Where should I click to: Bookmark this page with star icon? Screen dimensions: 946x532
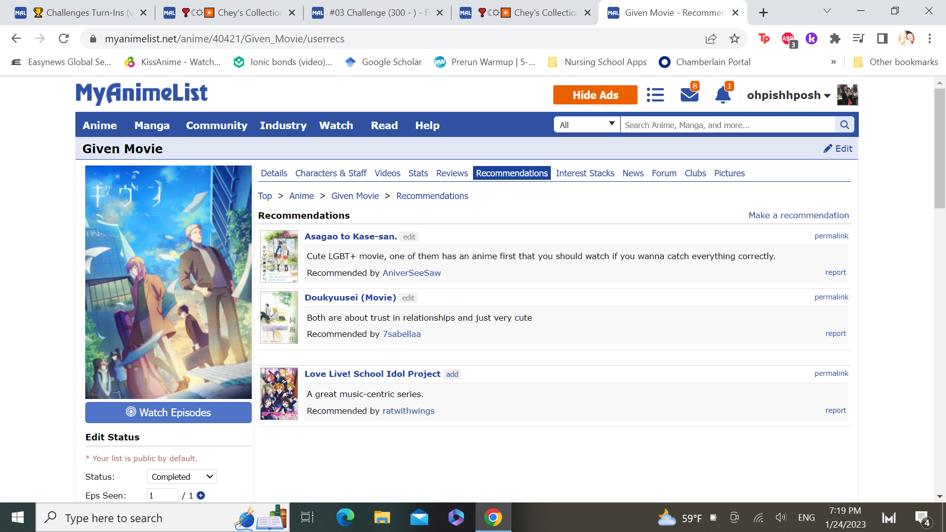point(735,38)
